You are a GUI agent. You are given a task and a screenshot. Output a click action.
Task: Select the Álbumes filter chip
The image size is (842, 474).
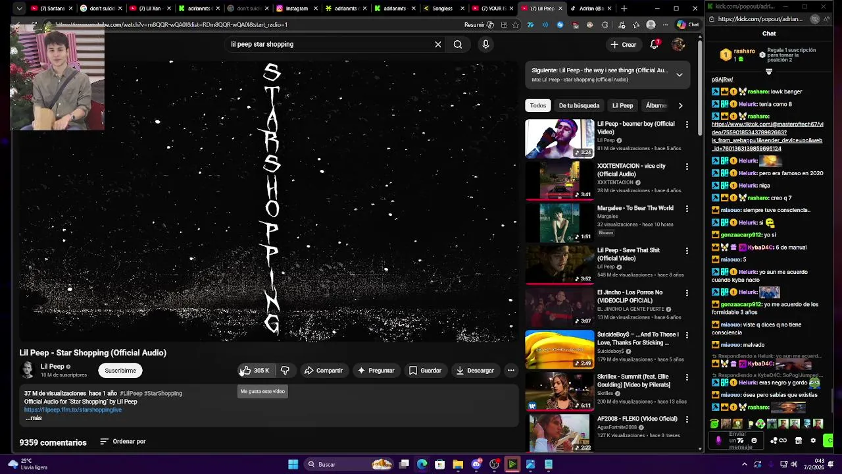coord(656,105)
